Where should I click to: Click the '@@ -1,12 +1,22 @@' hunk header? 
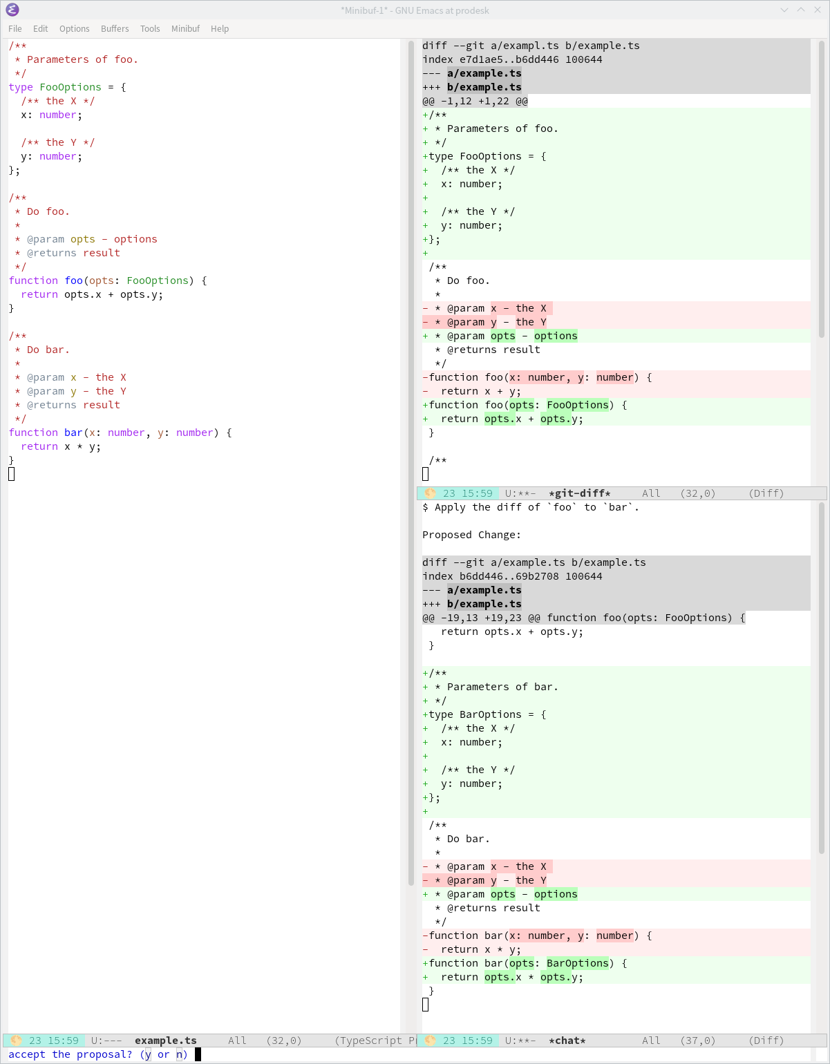tap(475, 101)
